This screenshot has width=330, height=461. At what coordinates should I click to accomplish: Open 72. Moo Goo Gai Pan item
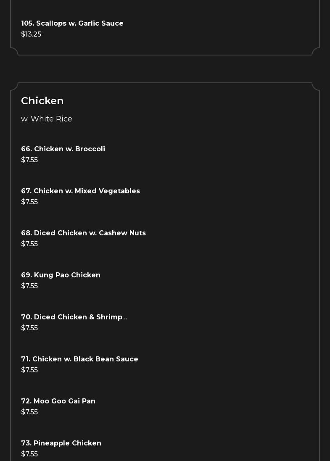(x=58, y=401)
